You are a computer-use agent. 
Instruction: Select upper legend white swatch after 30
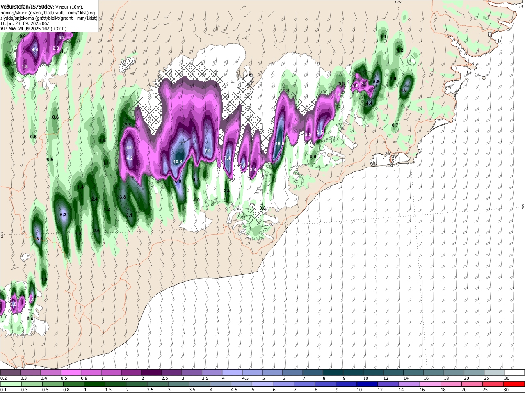click(515, 372)
